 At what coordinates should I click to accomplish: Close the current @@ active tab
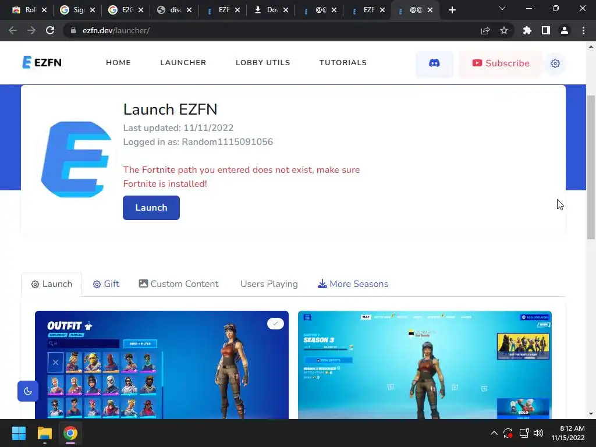point(430,10)
